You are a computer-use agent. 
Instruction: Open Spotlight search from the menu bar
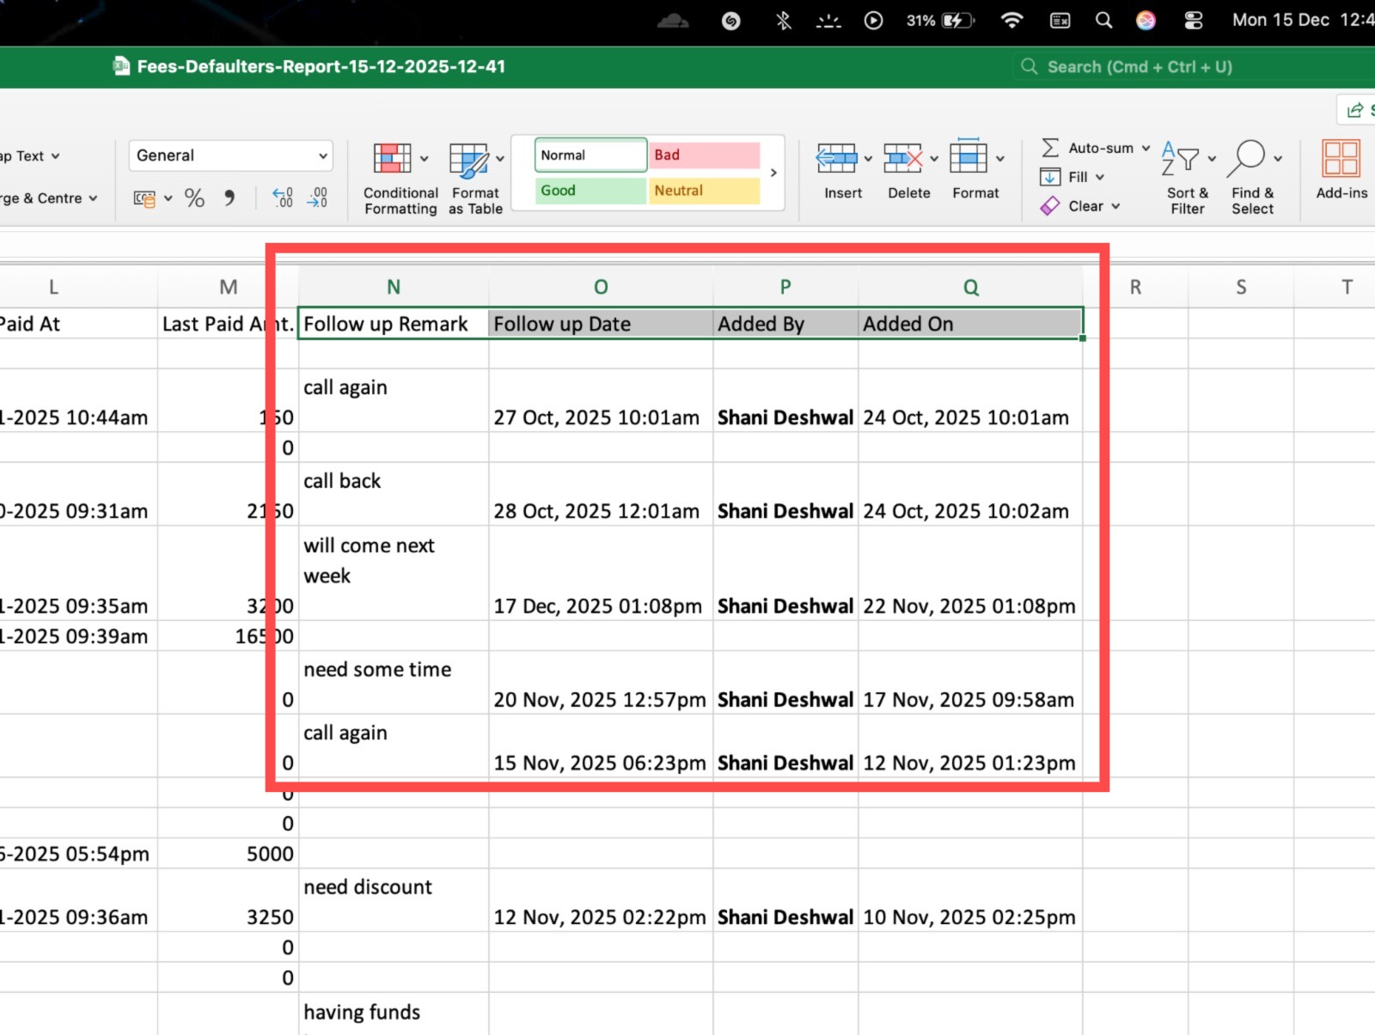[1103, 20]
